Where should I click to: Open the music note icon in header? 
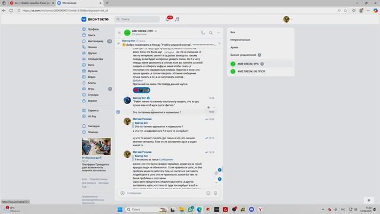pos(177,19)
